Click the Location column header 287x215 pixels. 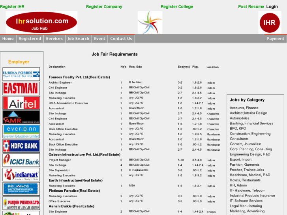(x=212, y=67)
